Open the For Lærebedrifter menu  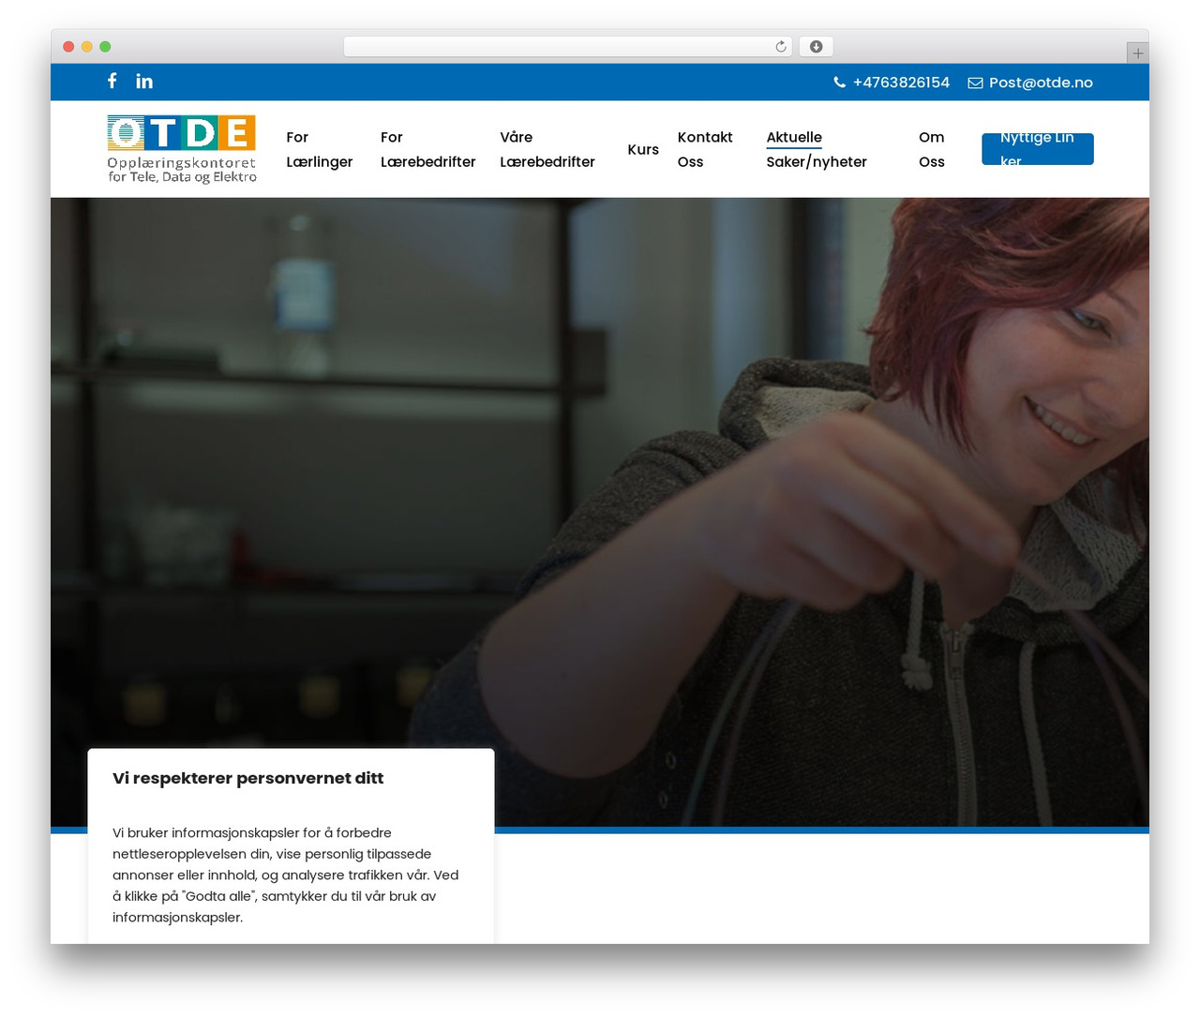click(428, 149)
